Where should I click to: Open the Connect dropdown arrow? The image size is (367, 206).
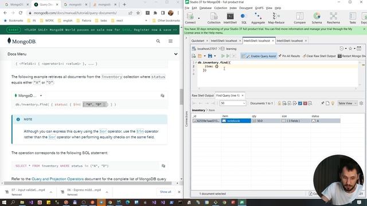click(x=199, y=18)
